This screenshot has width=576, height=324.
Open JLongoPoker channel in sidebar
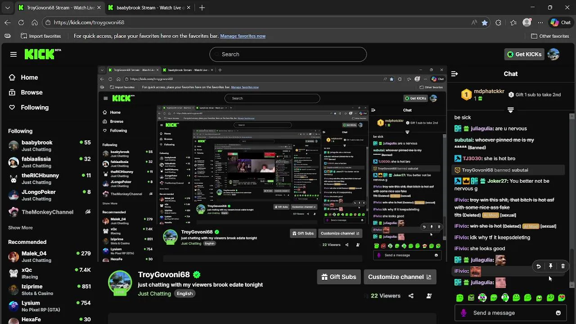(x=49, y=195)
